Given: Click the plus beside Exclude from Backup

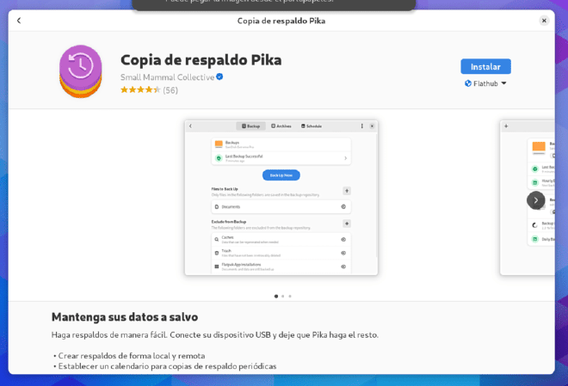Looking at the screenshot, I should click(347, 224).
